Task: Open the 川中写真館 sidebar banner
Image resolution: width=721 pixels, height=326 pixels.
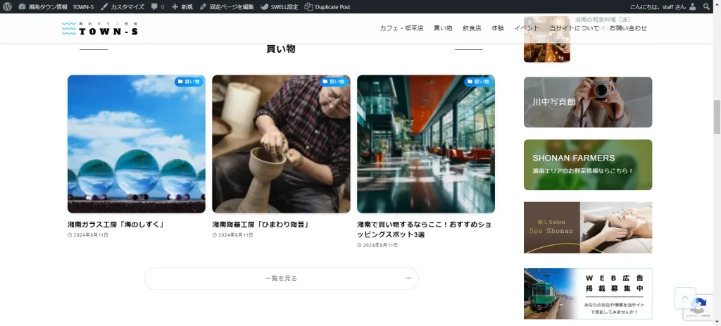Action: [x=588, y=102]
